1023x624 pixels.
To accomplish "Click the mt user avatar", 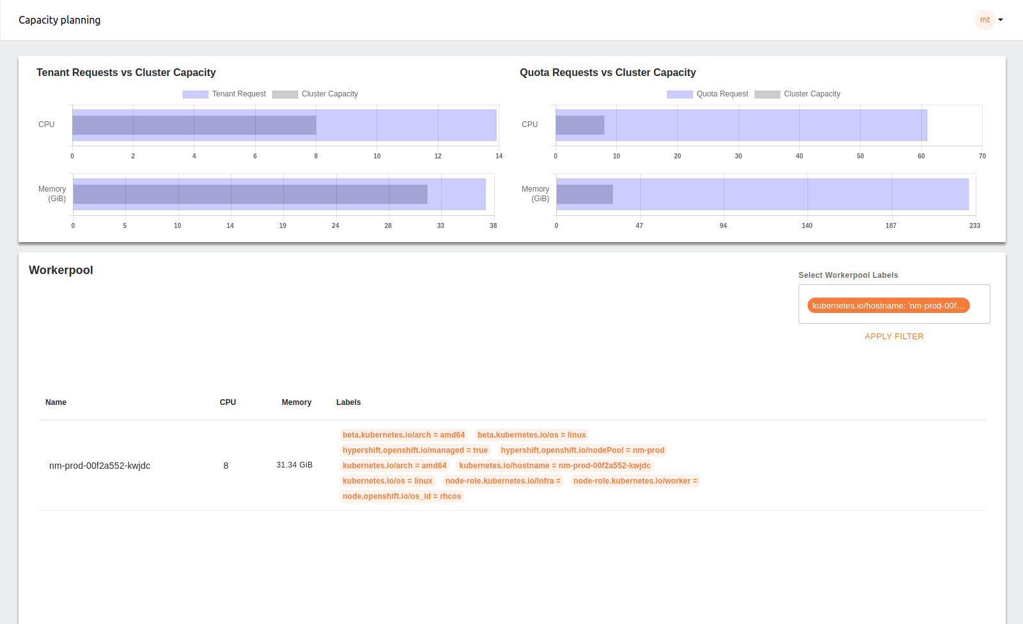I will [x=985, y=20].
